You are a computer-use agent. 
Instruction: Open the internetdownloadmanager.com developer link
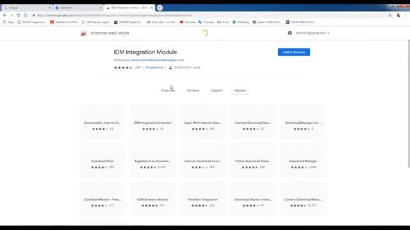point(157,60)
